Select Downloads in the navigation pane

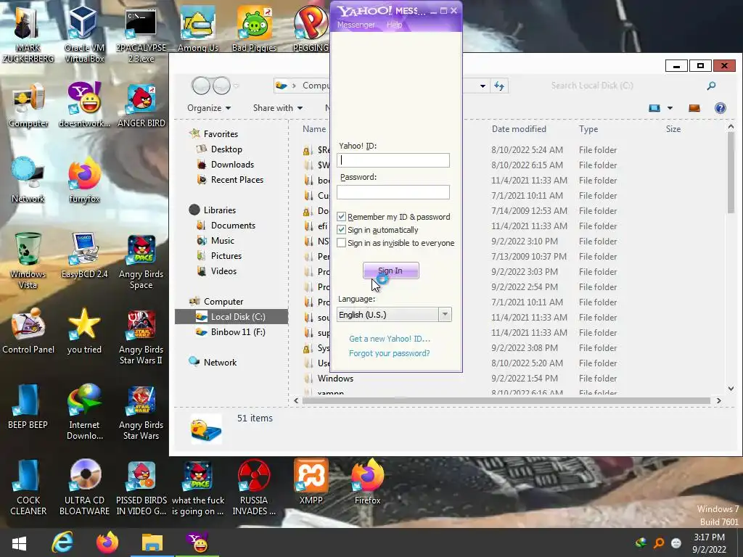click(x=232, y=165)
